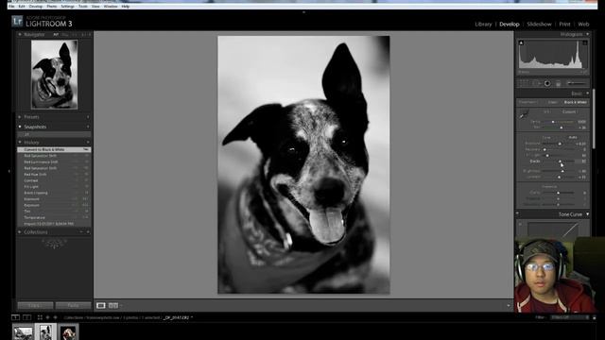Clear history with the History panel X icon

tap(88, 143)
